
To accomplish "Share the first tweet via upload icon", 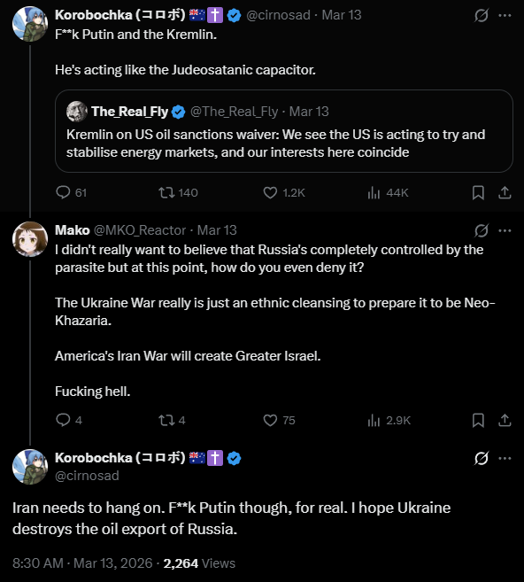I will point(505,192).
